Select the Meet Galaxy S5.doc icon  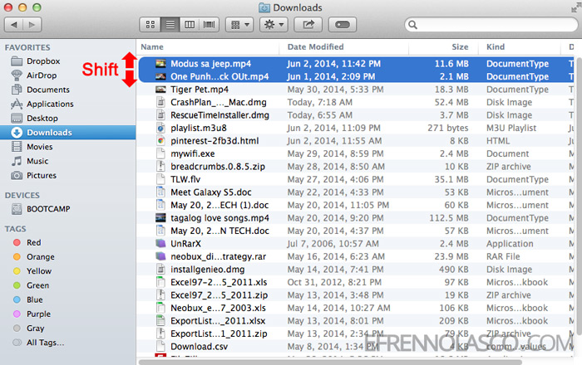point(160,192)
